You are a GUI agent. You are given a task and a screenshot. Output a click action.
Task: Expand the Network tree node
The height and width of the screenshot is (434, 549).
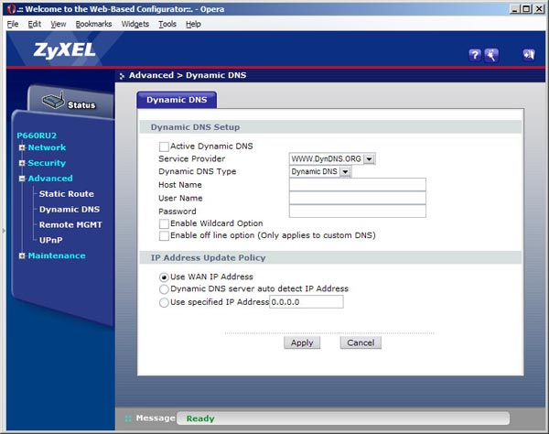[22, 147]
